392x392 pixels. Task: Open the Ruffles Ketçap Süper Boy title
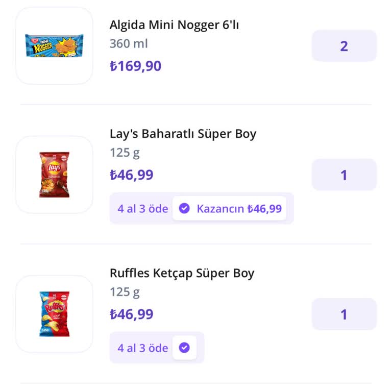(182, 273)
